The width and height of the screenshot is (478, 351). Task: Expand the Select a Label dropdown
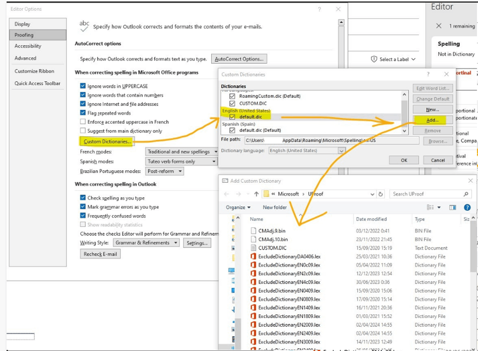[x=413, y=59]
